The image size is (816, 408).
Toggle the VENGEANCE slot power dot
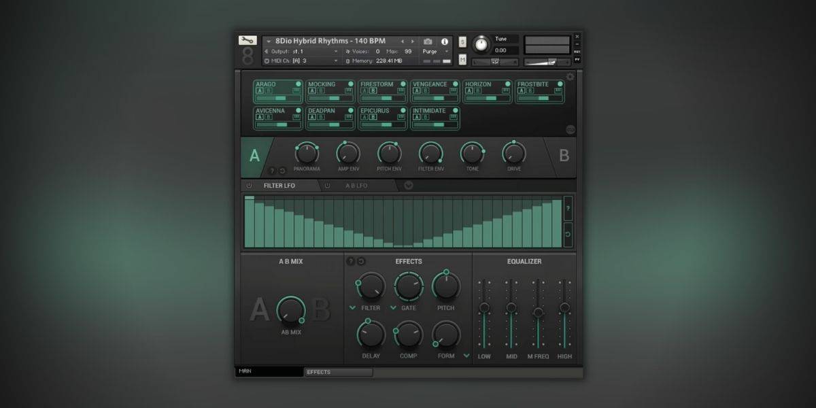click(x=455, y=84)
